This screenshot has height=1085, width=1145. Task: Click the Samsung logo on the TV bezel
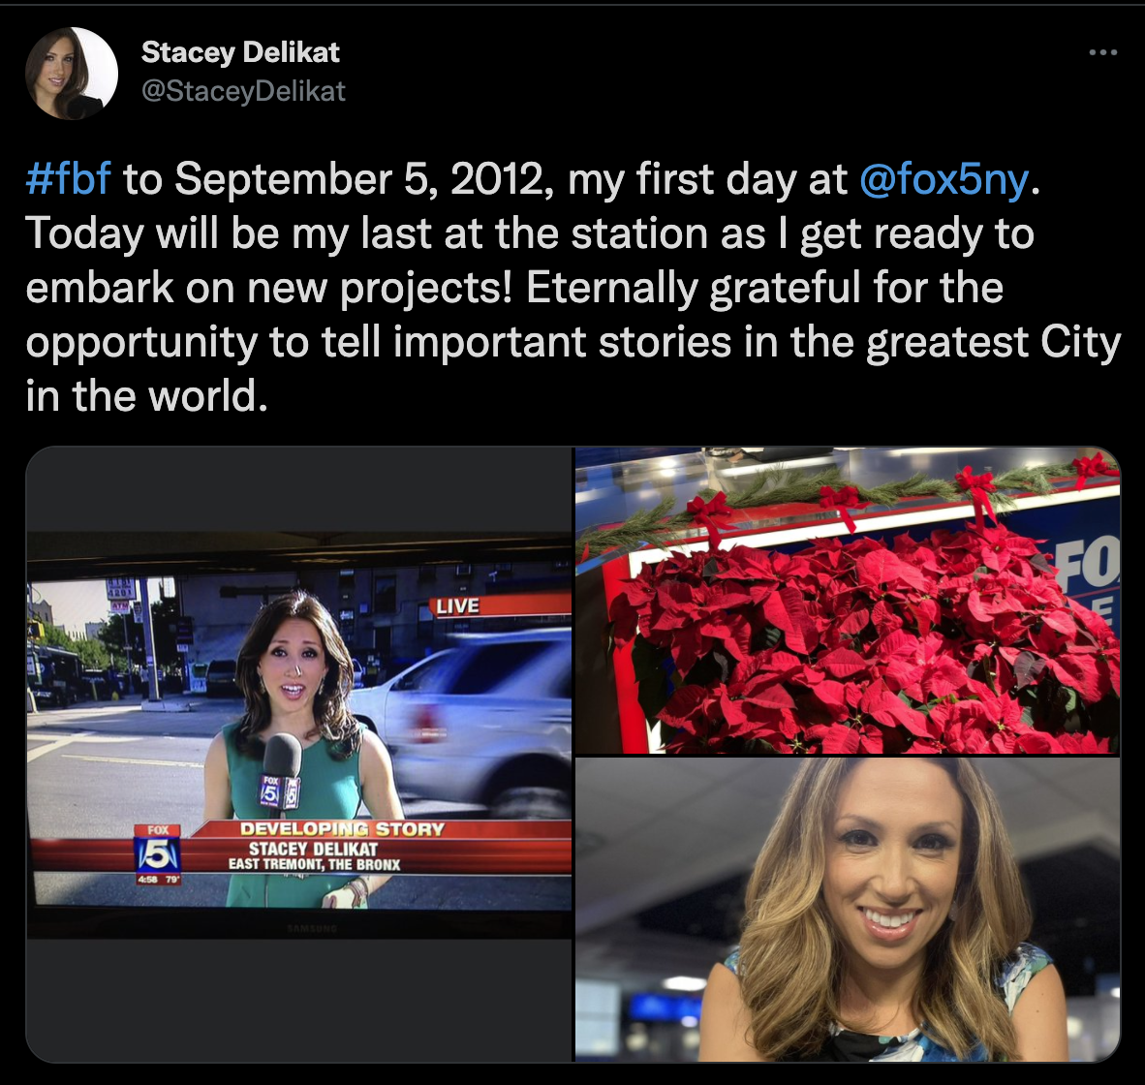(x=312, y=929)
